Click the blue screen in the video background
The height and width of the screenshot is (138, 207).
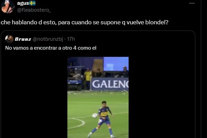pyautogui.click(x=116, y=64)
